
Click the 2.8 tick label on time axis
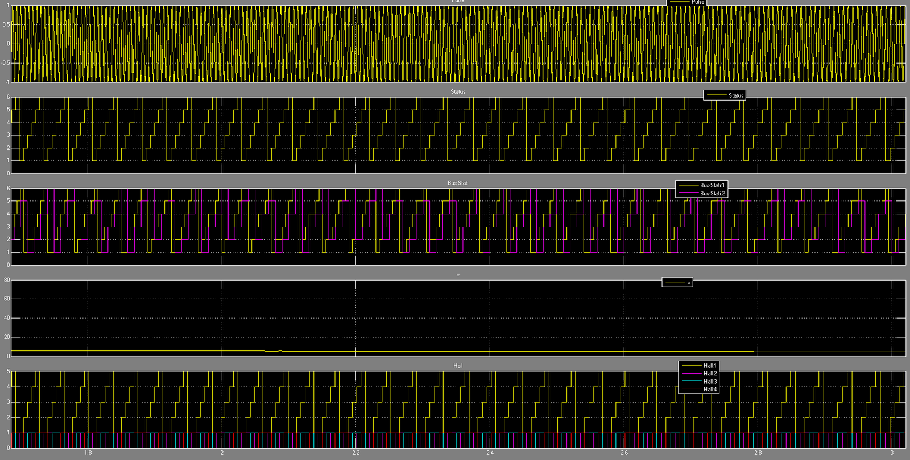[758, 453]
